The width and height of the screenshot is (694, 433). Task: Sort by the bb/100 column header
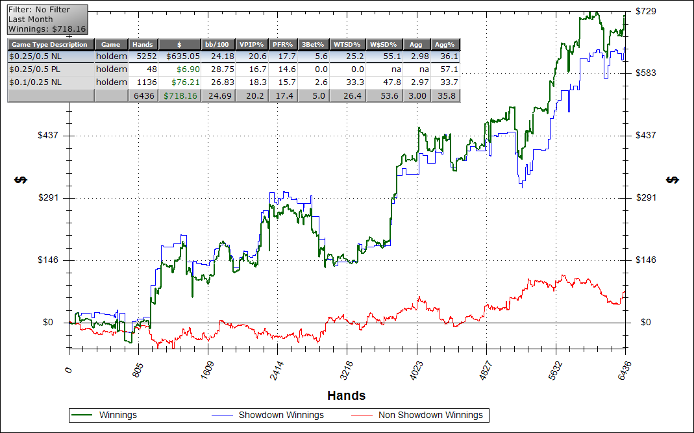pyautogui.click(x=218, y=44)
